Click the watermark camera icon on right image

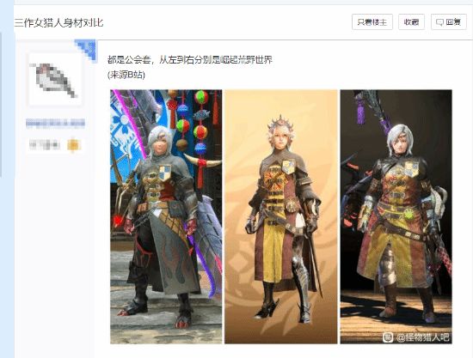click(x=388, y=337)
